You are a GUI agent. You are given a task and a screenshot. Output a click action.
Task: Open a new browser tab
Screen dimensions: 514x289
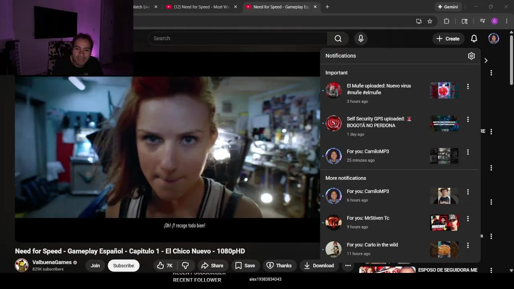pyautogui.click(x=327, y=7)
